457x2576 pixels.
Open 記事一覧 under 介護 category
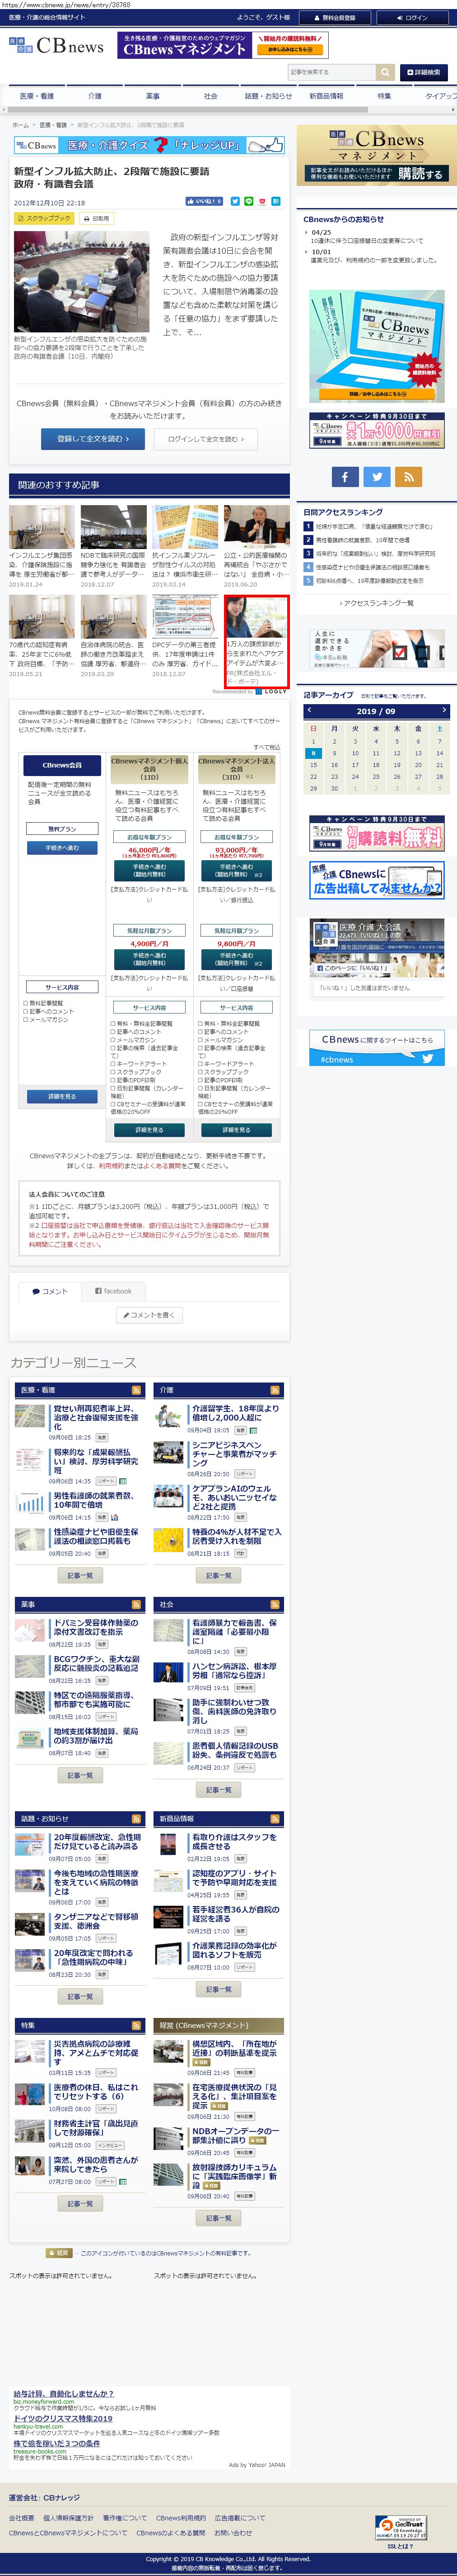219,1575
